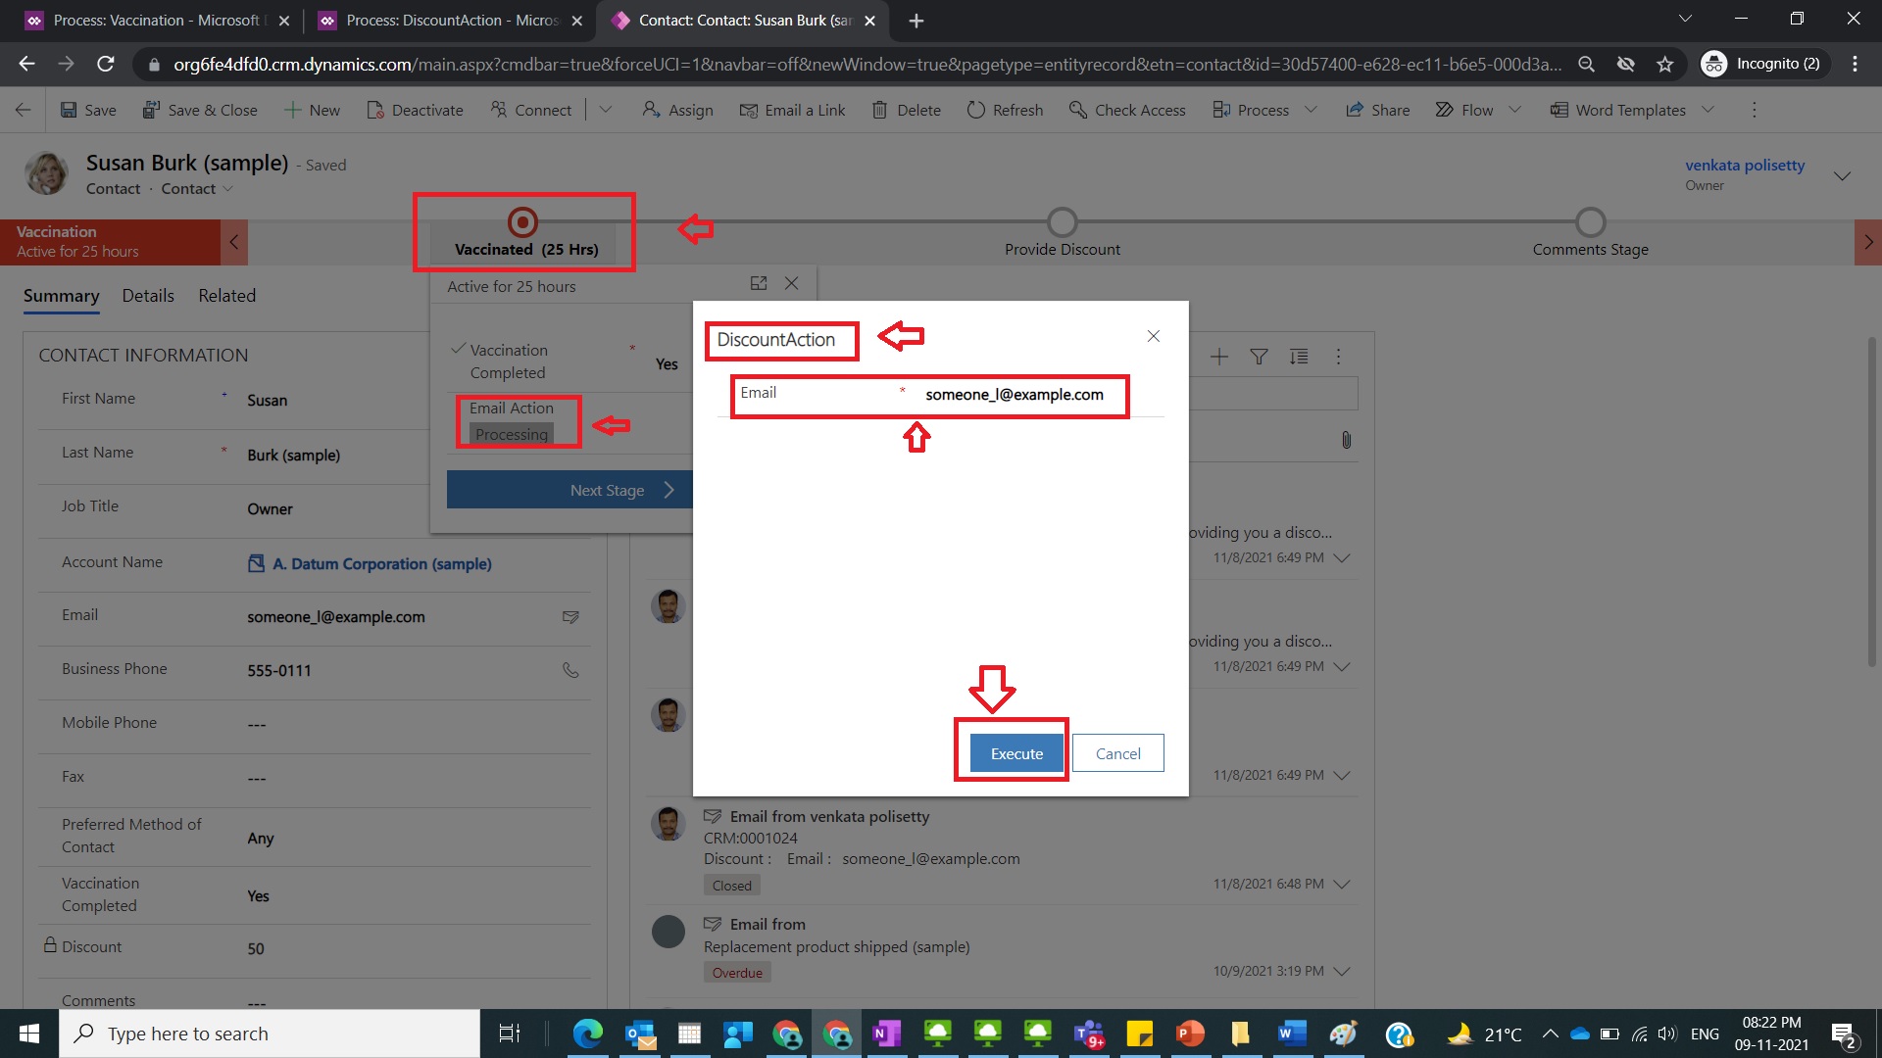The image size is (1882, 1058).
Task: Open the Check Access tool
Action: coord(1126,110)
